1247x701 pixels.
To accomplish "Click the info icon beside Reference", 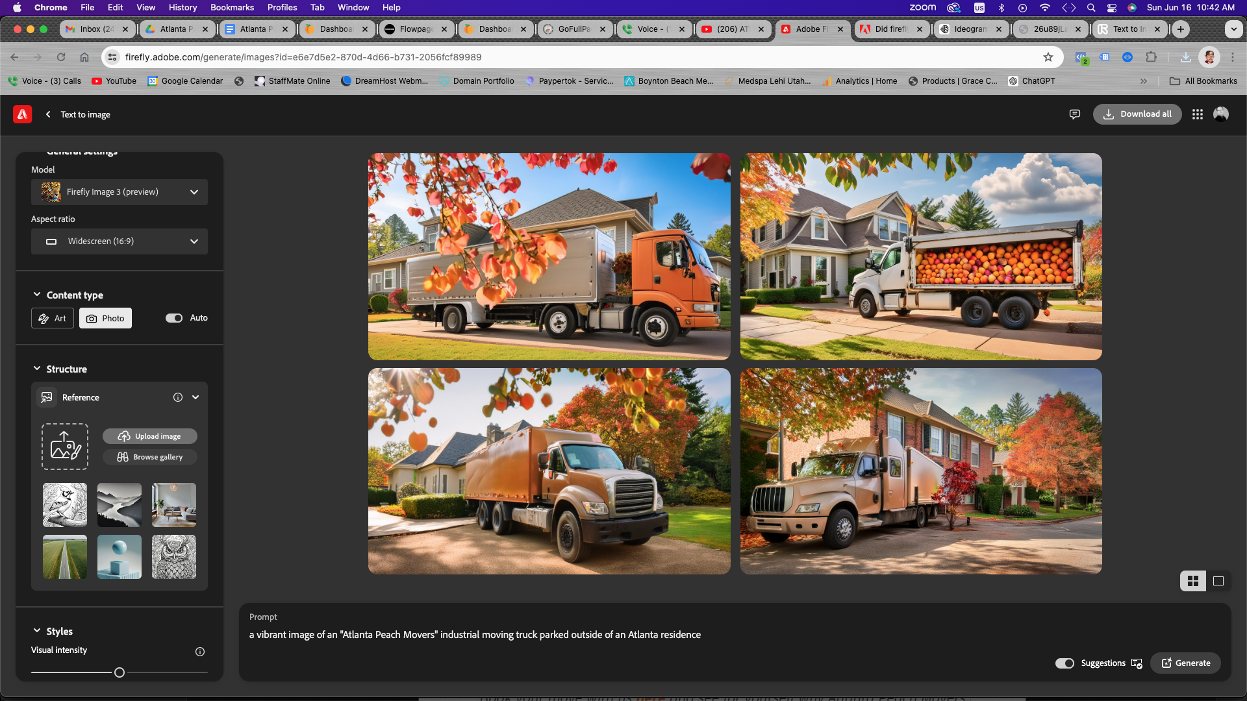I will [178, 397].
